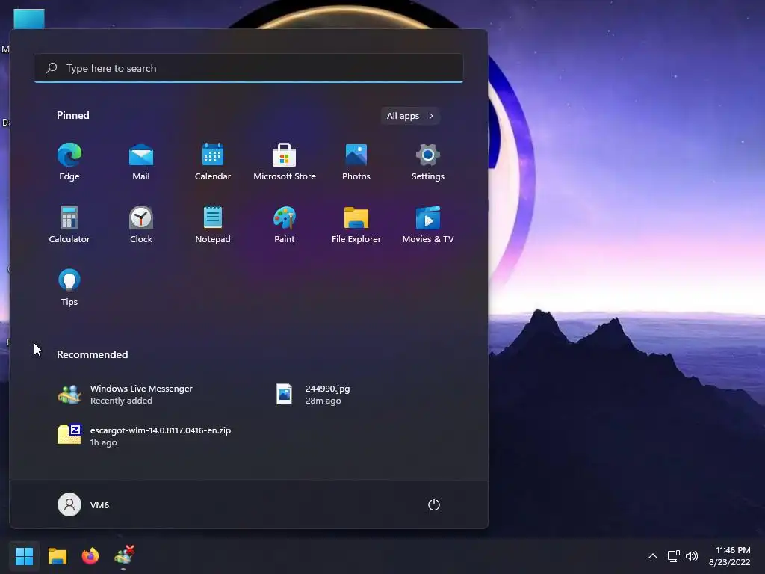The height and width of the screenshot is (574, 765).
Task: Click the Start button on taskbar
Action: click(24, 555)
